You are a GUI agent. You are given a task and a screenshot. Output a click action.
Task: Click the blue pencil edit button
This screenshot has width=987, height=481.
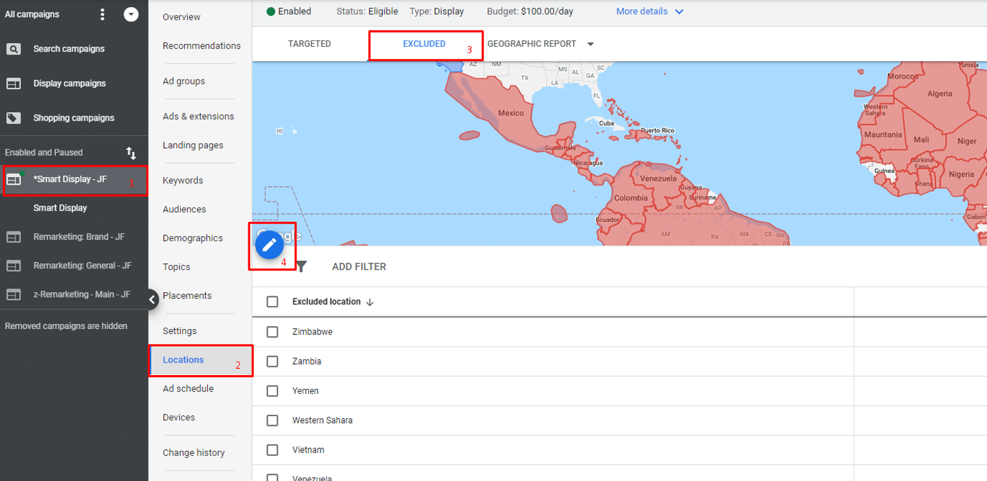click(269, 245)
